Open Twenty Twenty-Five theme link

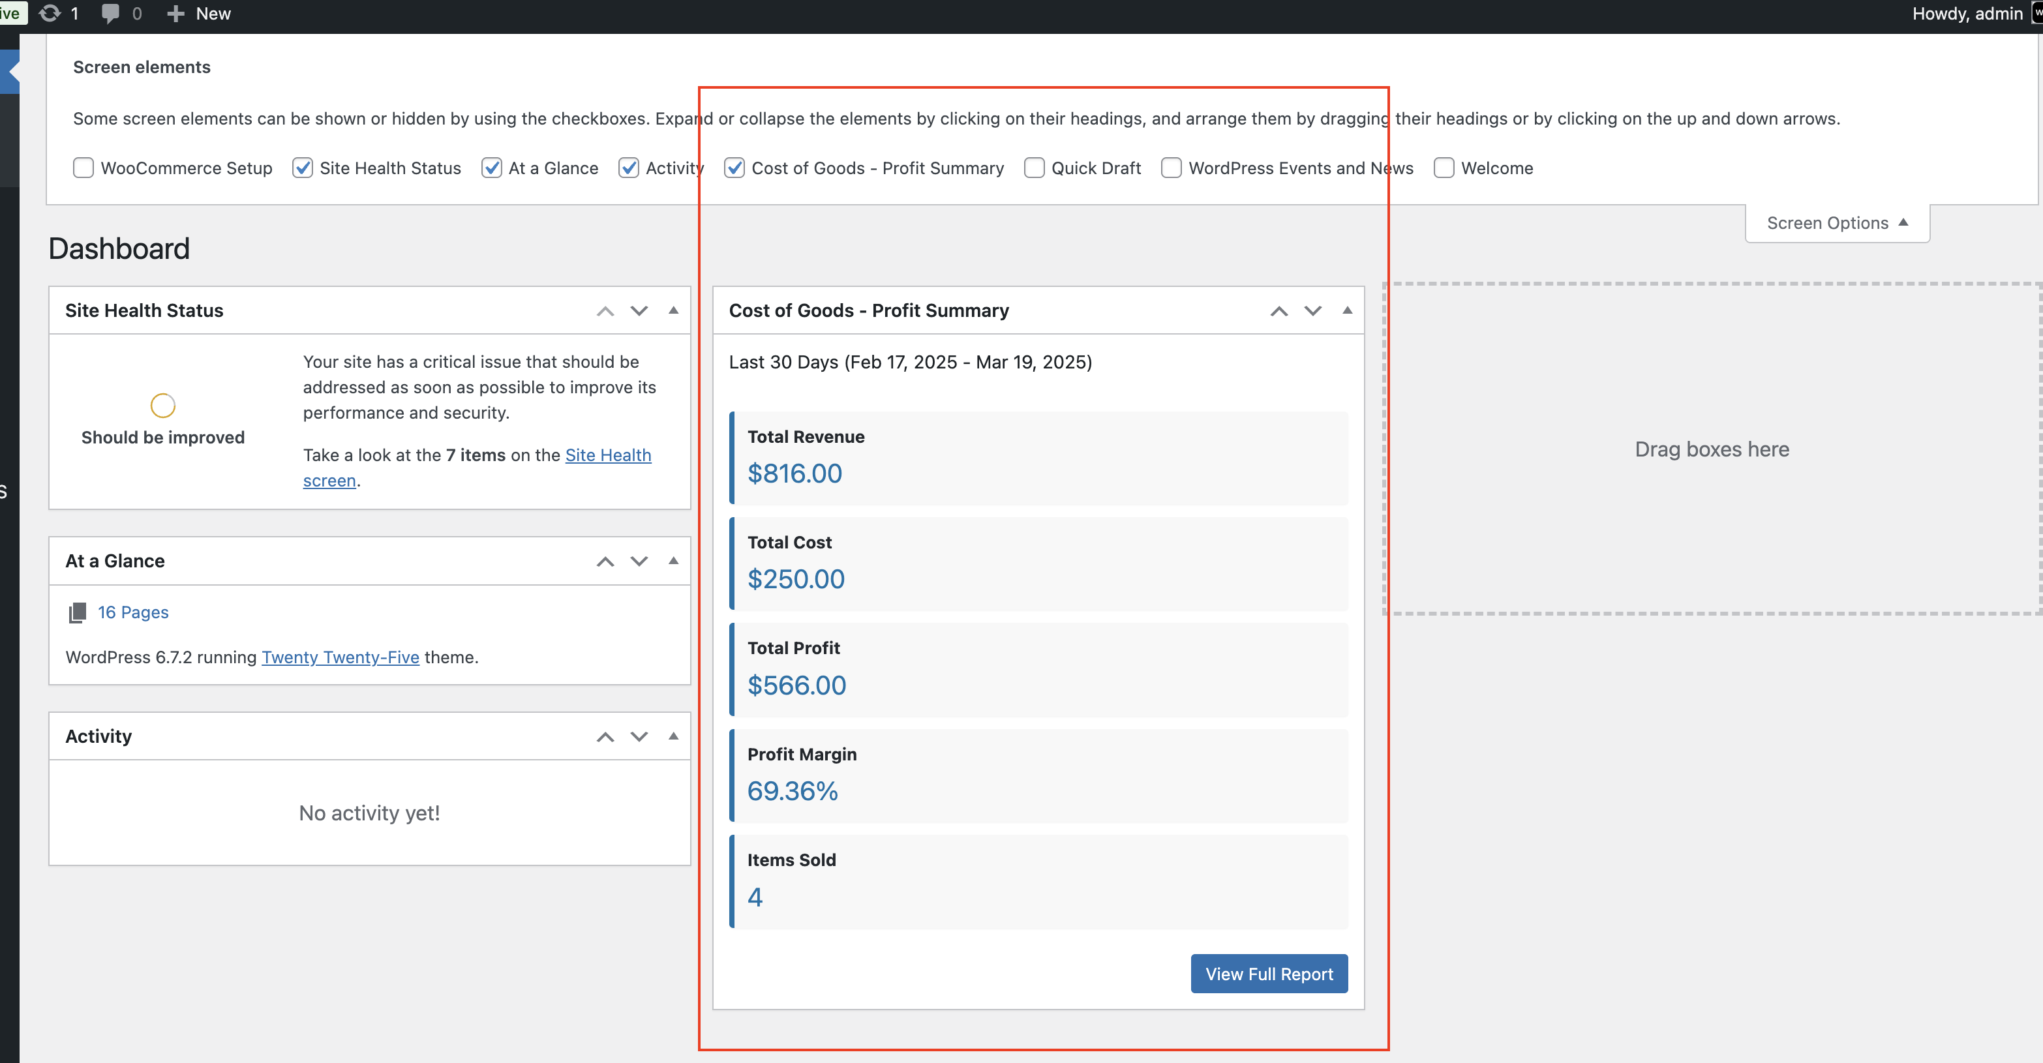click(x=340, y=658)
